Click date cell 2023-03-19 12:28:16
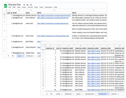The width and height of the screenshot is (126, 98). pos(107,51)
